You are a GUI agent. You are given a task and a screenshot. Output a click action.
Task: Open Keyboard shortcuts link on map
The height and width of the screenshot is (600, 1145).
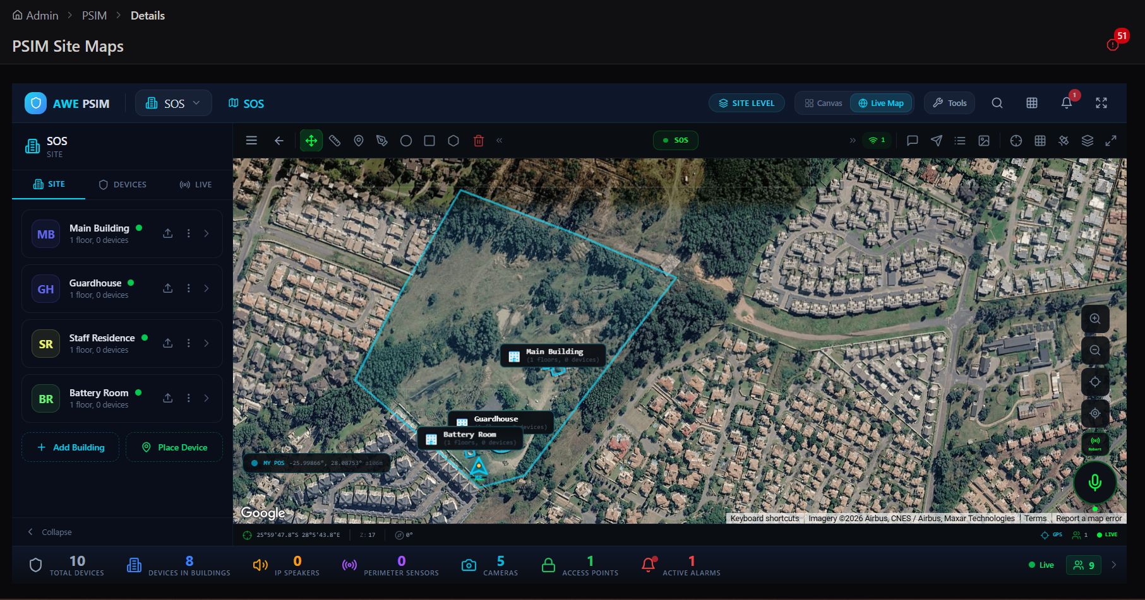pos(765,519)
